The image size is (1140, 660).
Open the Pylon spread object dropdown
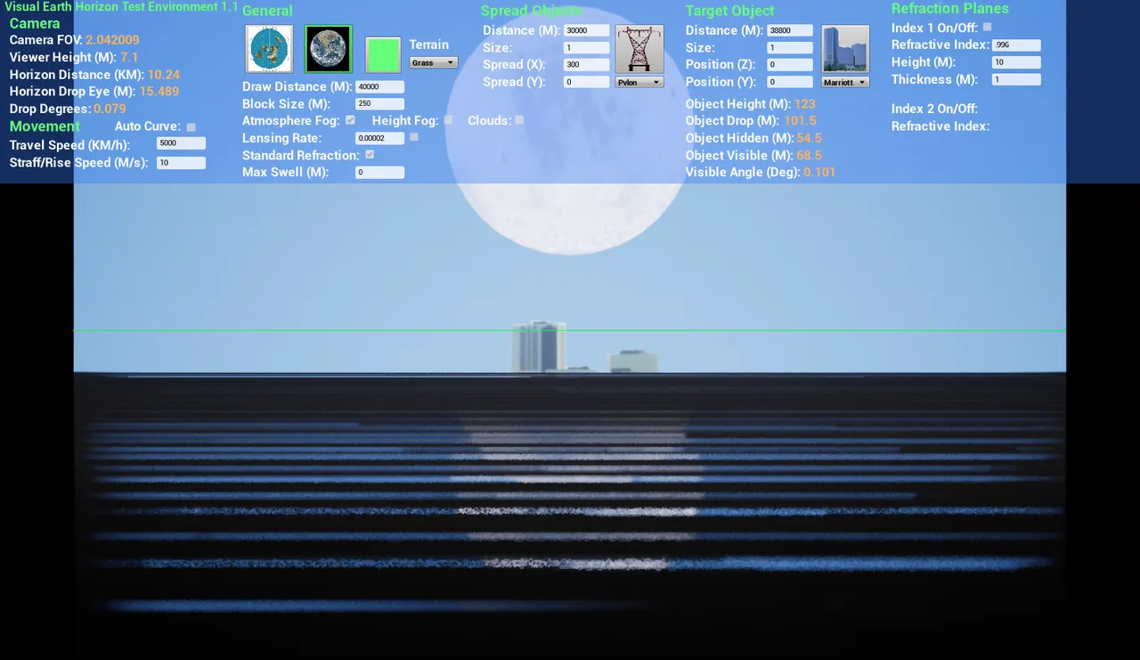(639, 82)
